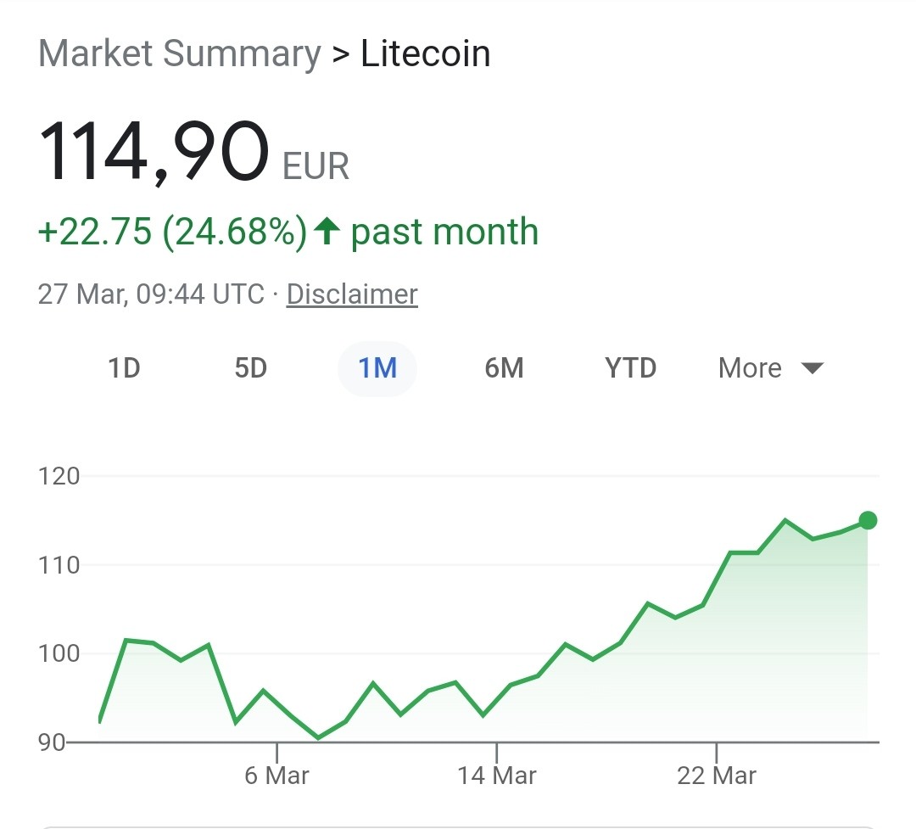The width and height of the screenshot is (916, 829).
Task: Click the 22 Mar marker on timeline
Action: (x=717, y=776)
